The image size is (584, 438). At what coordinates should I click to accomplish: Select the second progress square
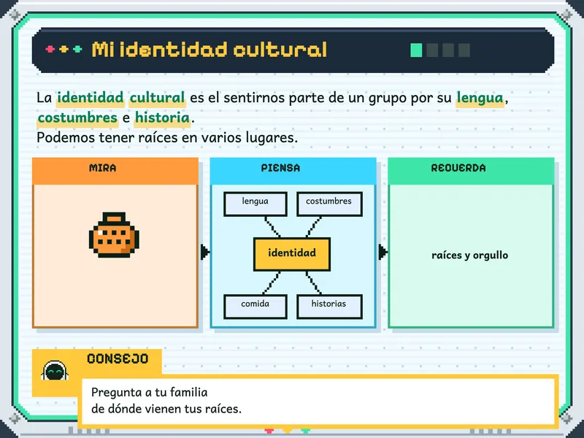[432, 50]
